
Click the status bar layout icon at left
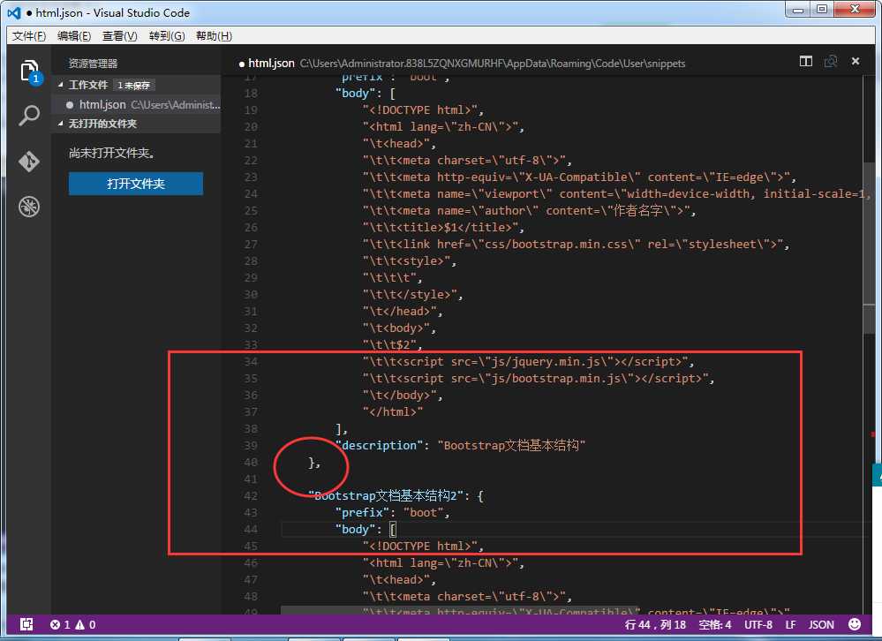[x=26, y=624]
